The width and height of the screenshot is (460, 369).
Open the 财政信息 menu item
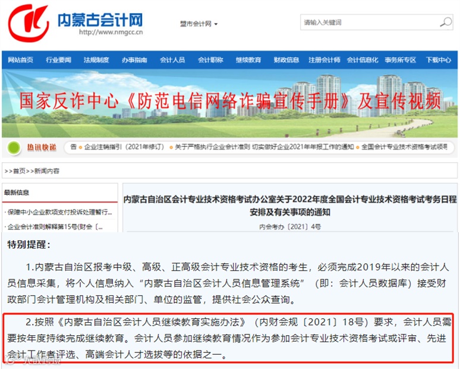(286, 60)
